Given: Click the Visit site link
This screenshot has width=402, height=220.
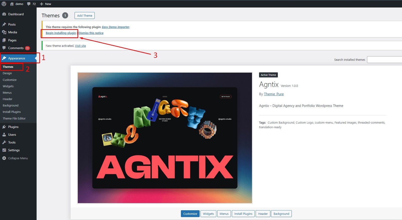Looking at the screenshot, I should 80,46.
